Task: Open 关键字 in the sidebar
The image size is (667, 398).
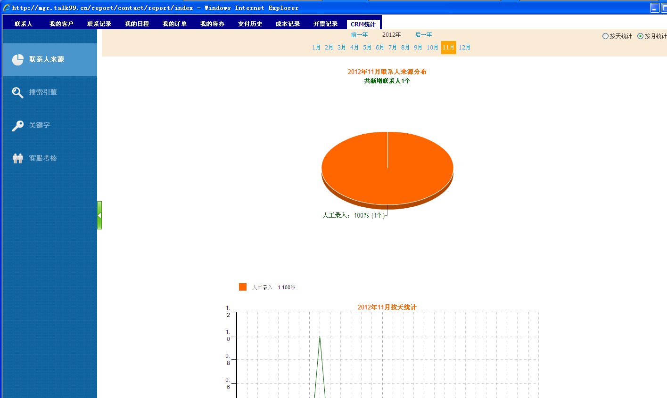Action: pos(49,126)
